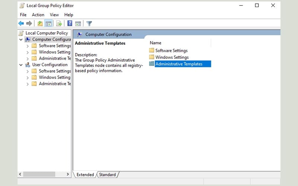The height and width of the screenshot is (186, 298).
Task: Select Computer Configuration in the tree
Action: pyautogui.click(x=51, y=39)
